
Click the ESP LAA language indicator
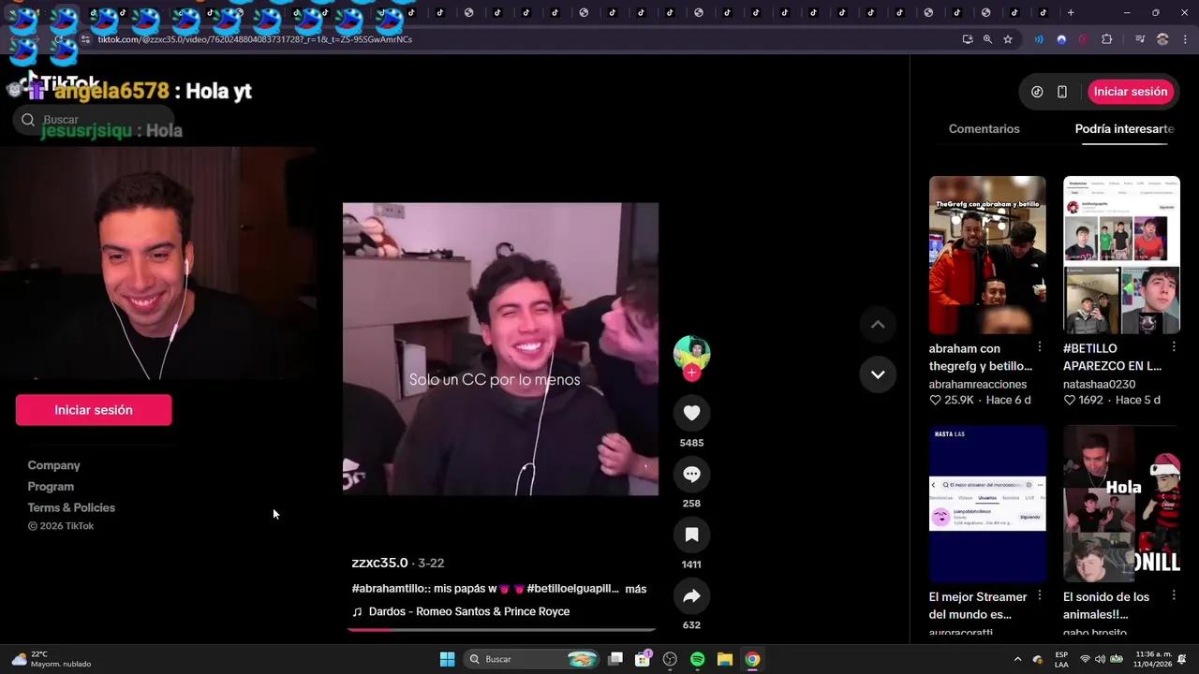pyautogui.click(x=1061, y=659)
